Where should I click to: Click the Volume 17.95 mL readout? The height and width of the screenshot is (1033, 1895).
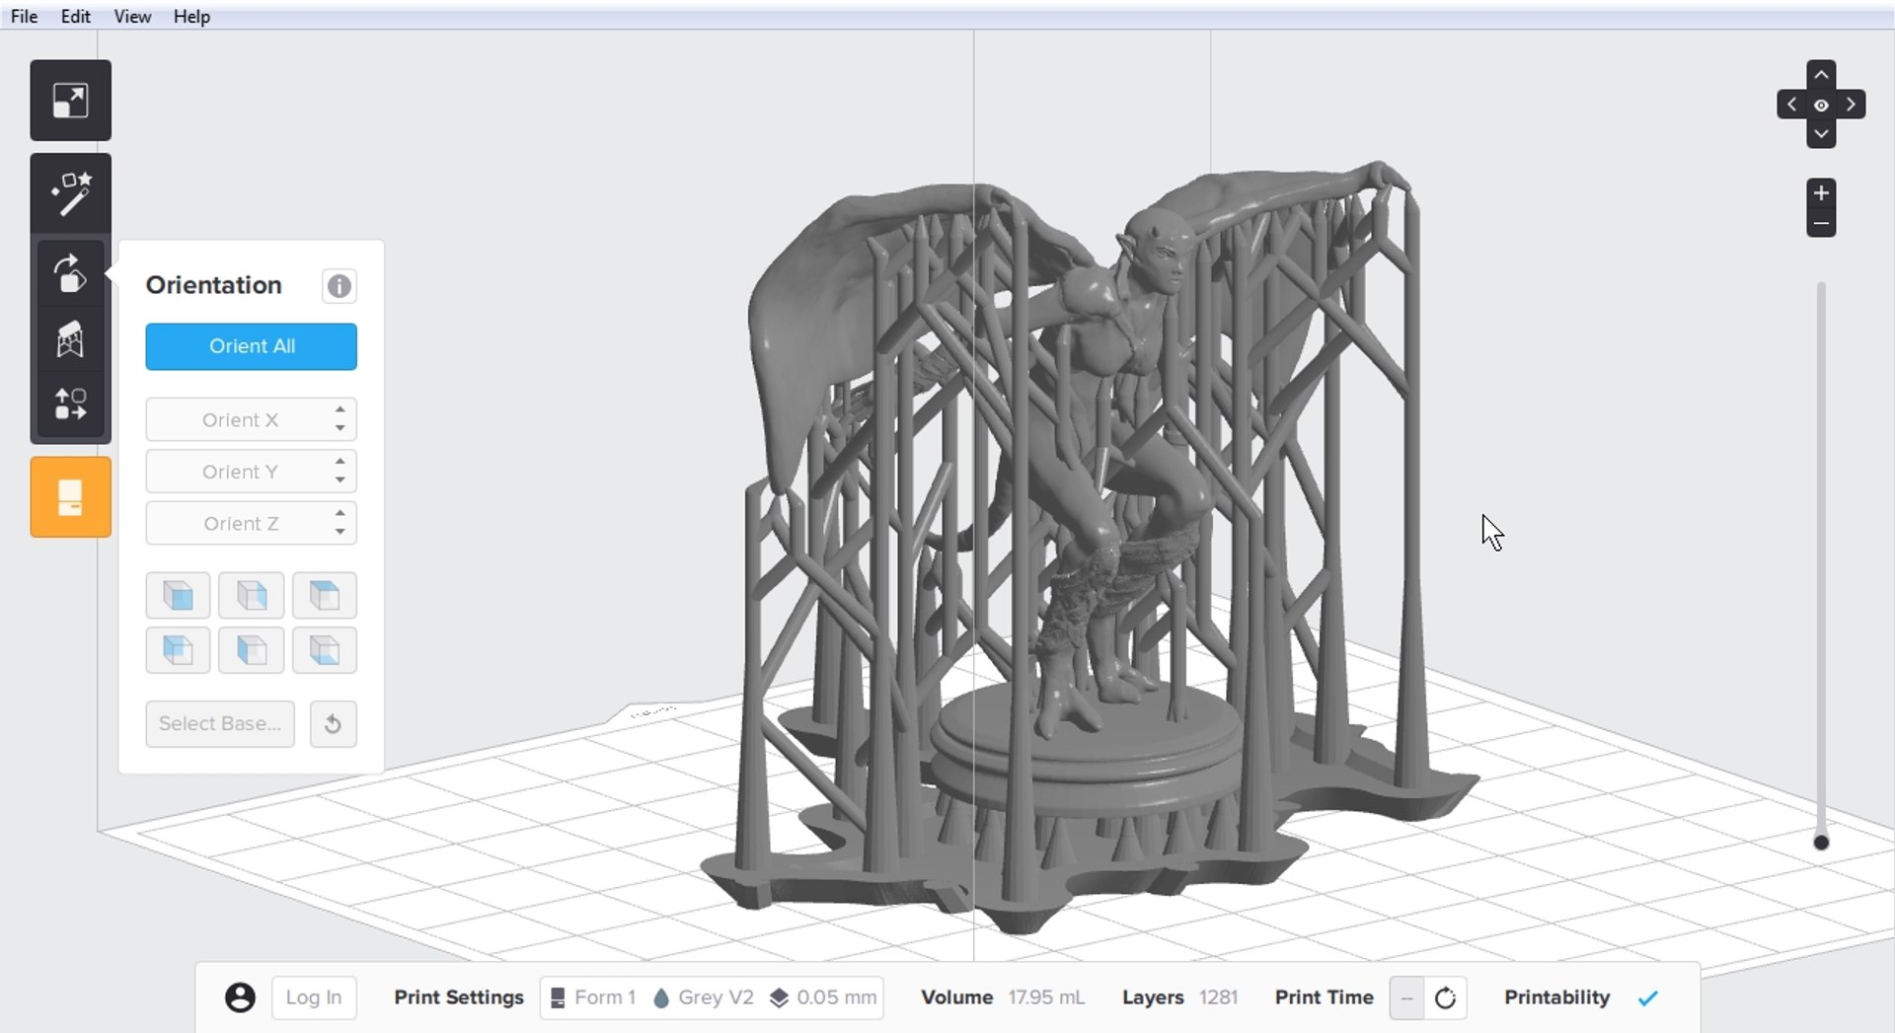(1002, 997)
